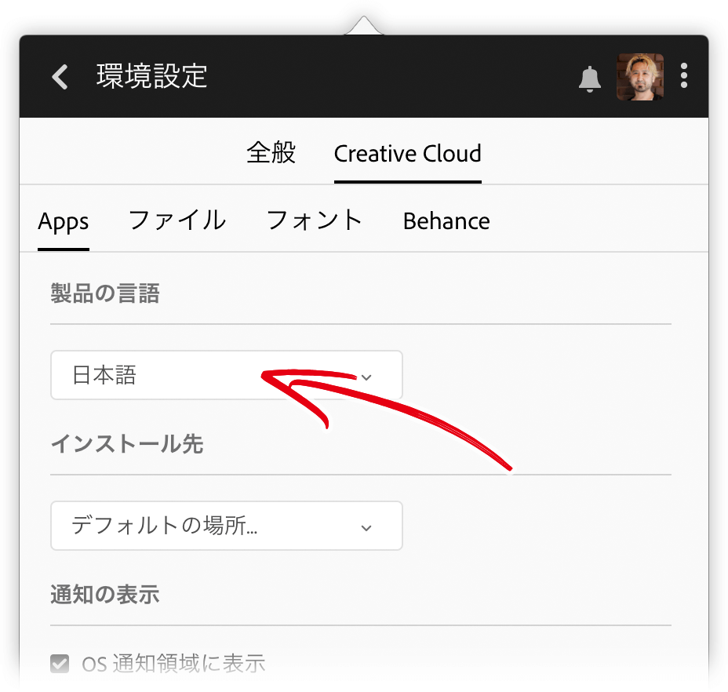Click the インストール先 section heading
The width and height of the screenshot is (728, 692).
click(x=127, y=444)
